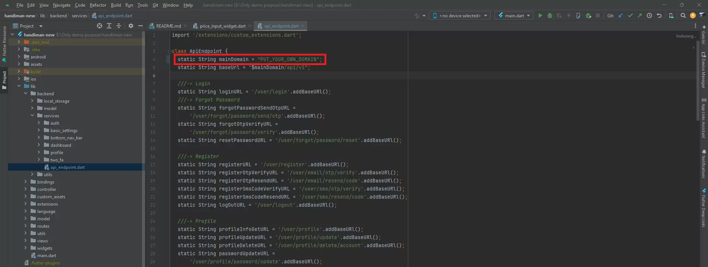Open the Device Manager toolbar icon
Image resolution: width=708 pixels, height=267 pixels.
coord(671,15)
